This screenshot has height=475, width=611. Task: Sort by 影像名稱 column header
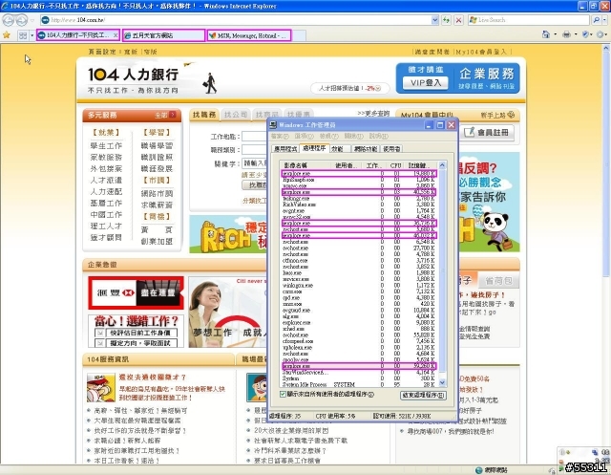pyautogui.click(x=305, y=165)
